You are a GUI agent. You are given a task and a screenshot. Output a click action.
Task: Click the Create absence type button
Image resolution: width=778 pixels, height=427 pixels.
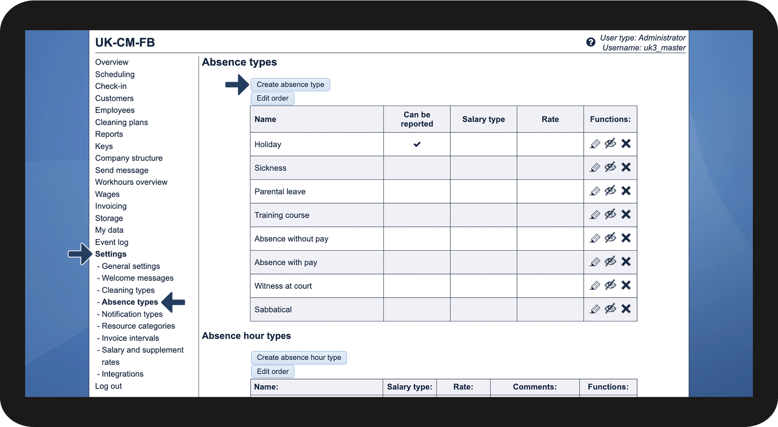coord(290,84)
